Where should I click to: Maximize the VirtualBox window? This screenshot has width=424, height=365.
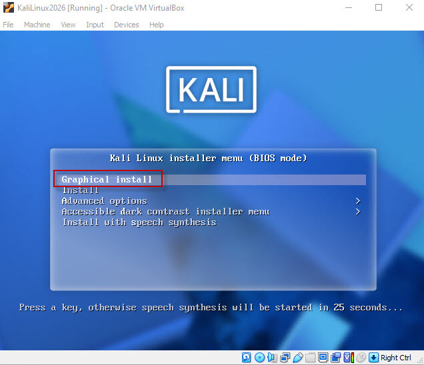point(379,7)
